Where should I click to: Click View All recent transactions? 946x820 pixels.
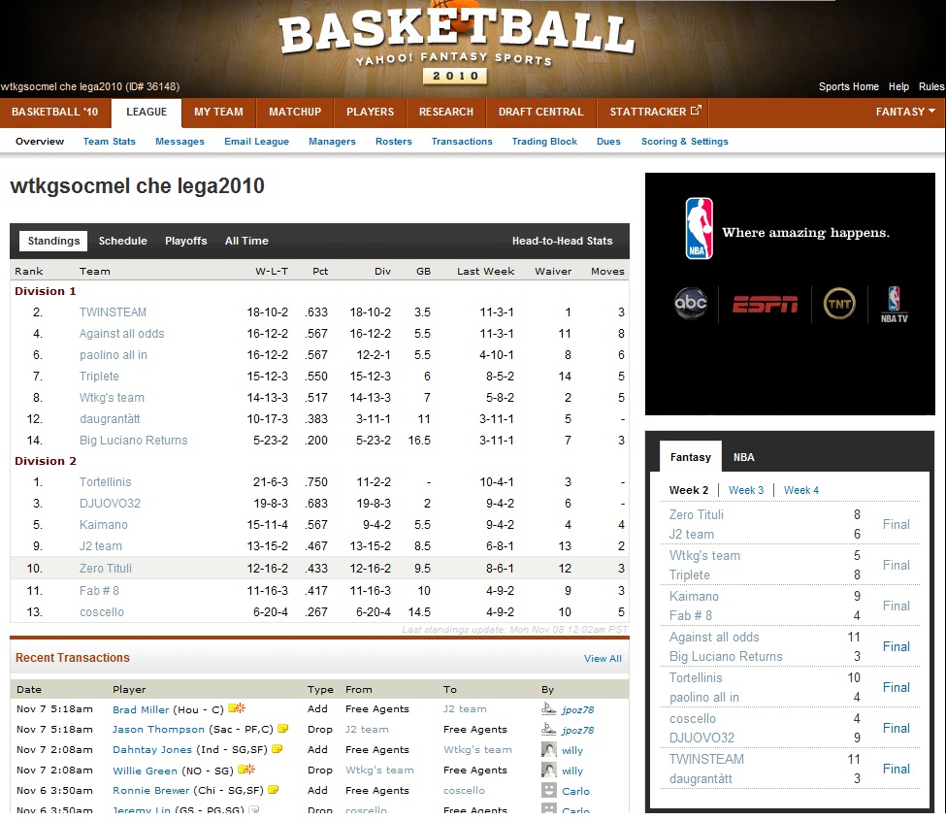(603, 659)
